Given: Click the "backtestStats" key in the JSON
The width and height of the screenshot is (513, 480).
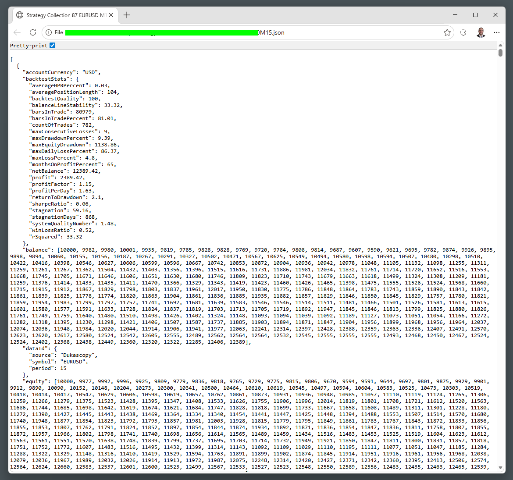Looking at the screenshot, I should (46, 79).
